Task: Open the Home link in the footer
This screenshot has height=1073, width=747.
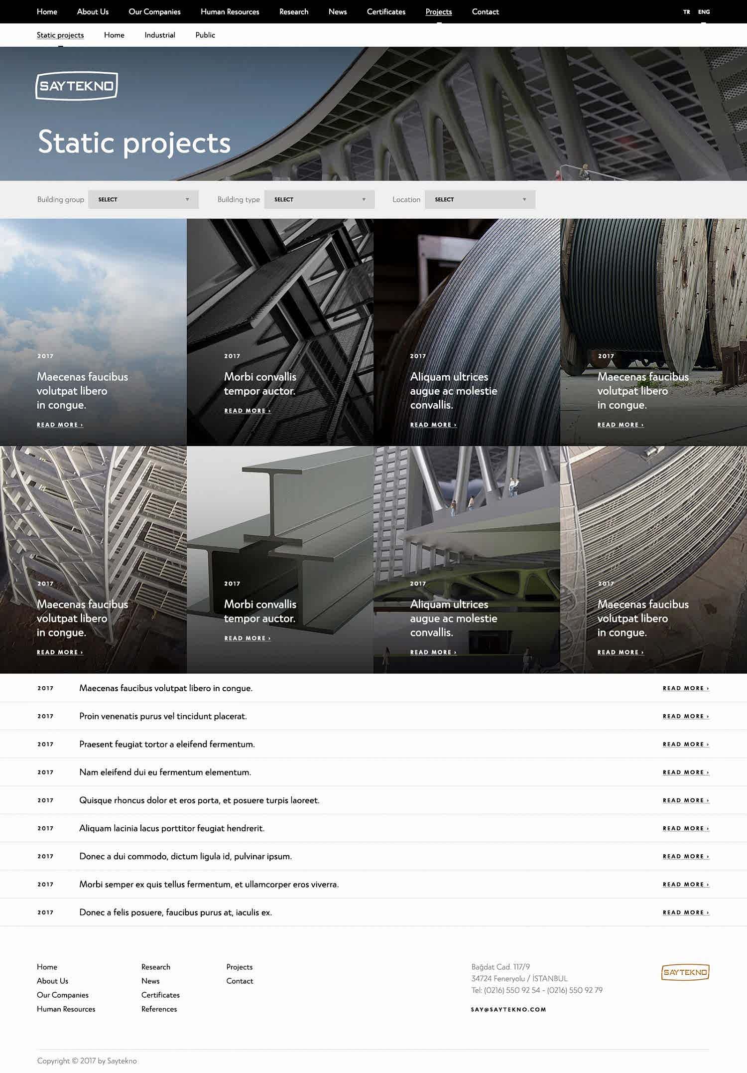Action: [47, 967]
